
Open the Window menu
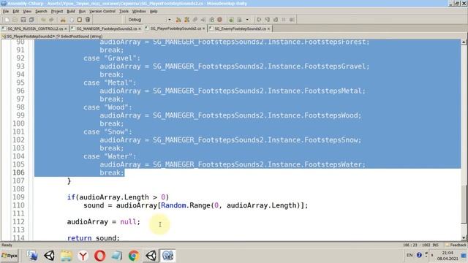coord(139,12)
